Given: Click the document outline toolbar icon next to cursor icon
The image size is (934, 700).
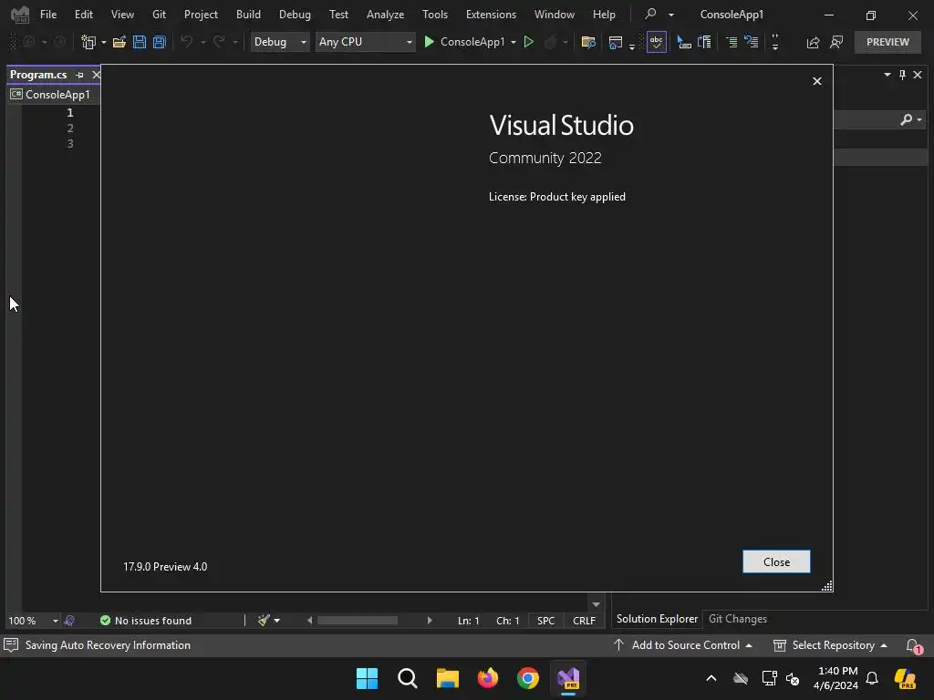Looking at the screenshot, I should 704,42.
